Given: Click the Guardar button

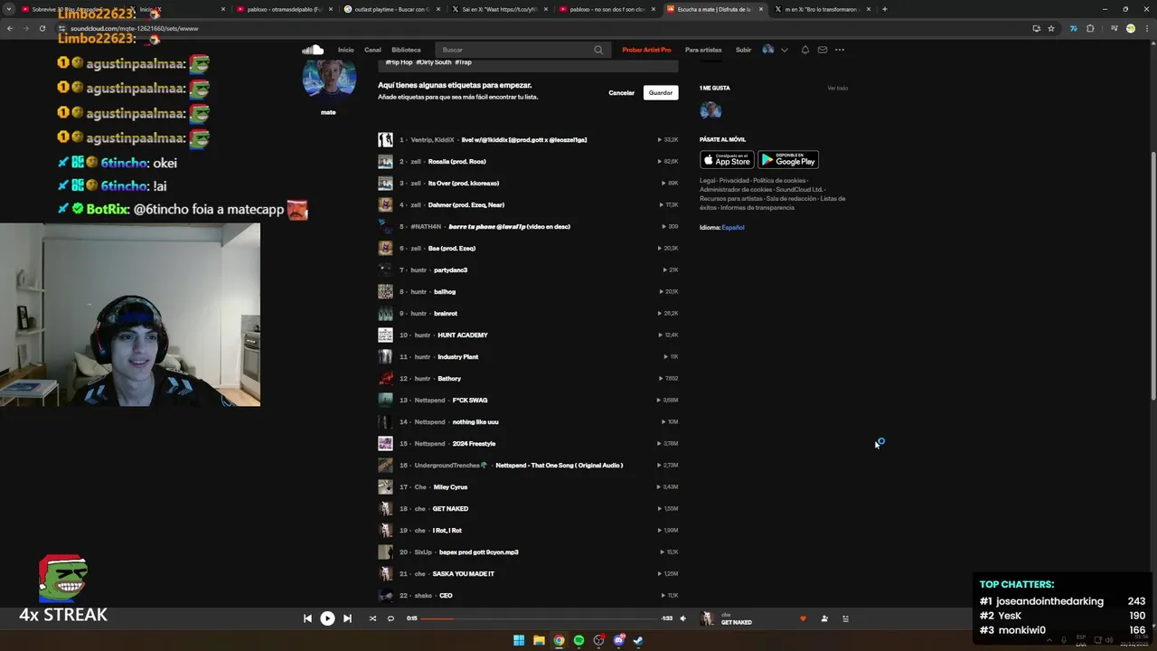Looking at the screenshot, I should coord(661,93).
